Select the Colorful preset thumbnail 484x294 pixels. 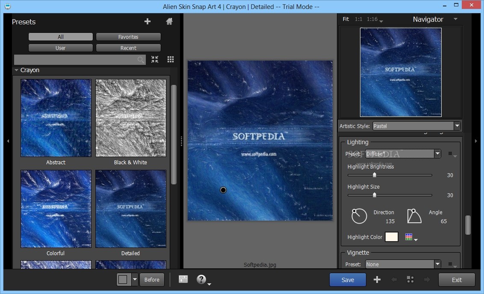coord(56,209)
